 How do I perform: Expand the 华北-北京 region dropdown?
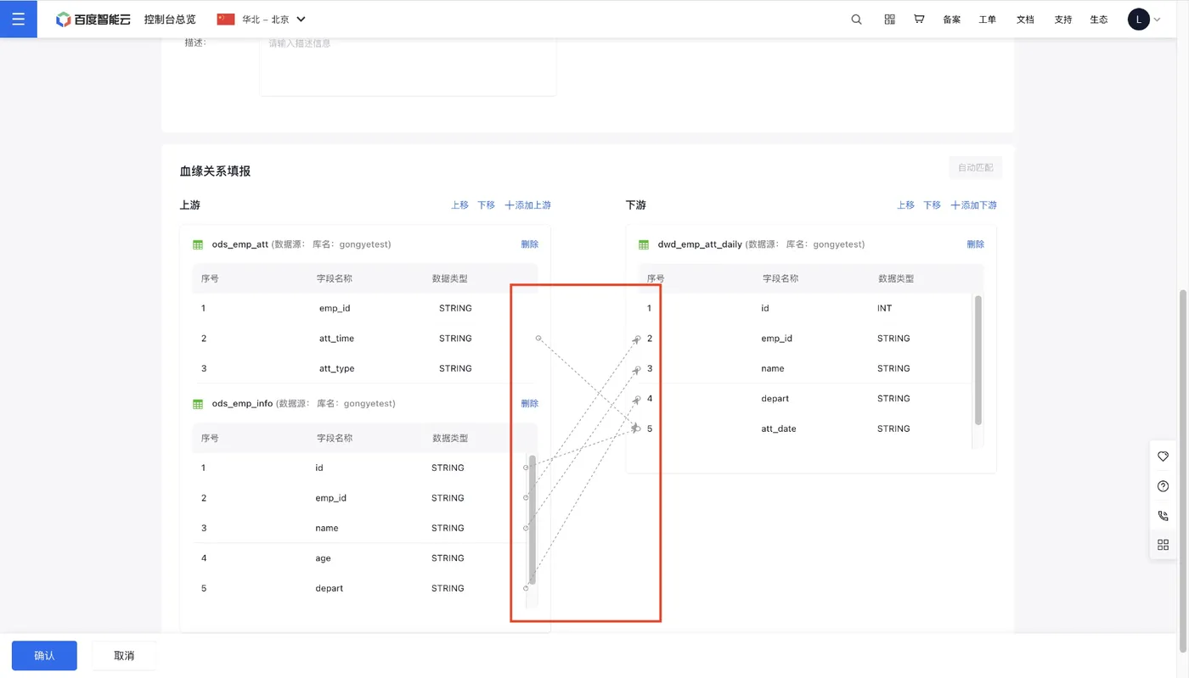click(x=301, y=20)
